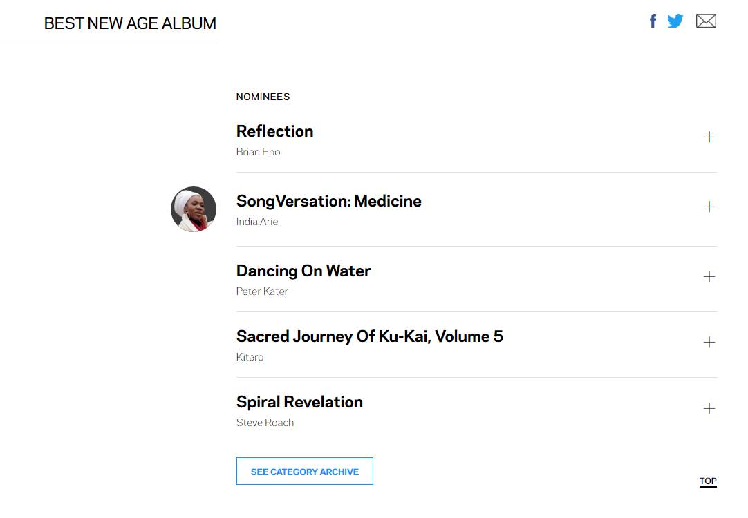The image size is (748, 518).
Task: Click artist name Peter Kater
Action: pyautogui.click(x=262, y=291)
